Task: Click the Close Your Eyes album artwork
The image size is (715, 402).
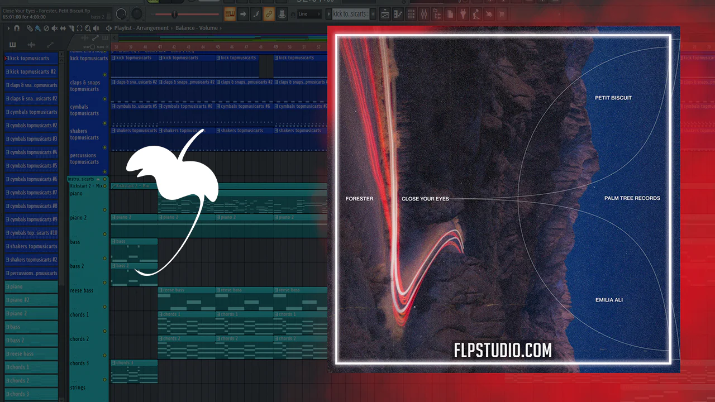Action: point(503,199)
